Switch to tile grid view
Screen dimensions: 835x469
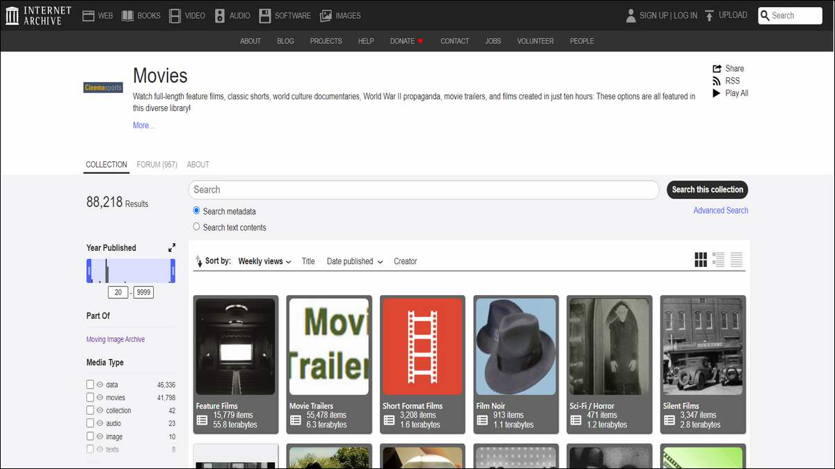point(701,260)
